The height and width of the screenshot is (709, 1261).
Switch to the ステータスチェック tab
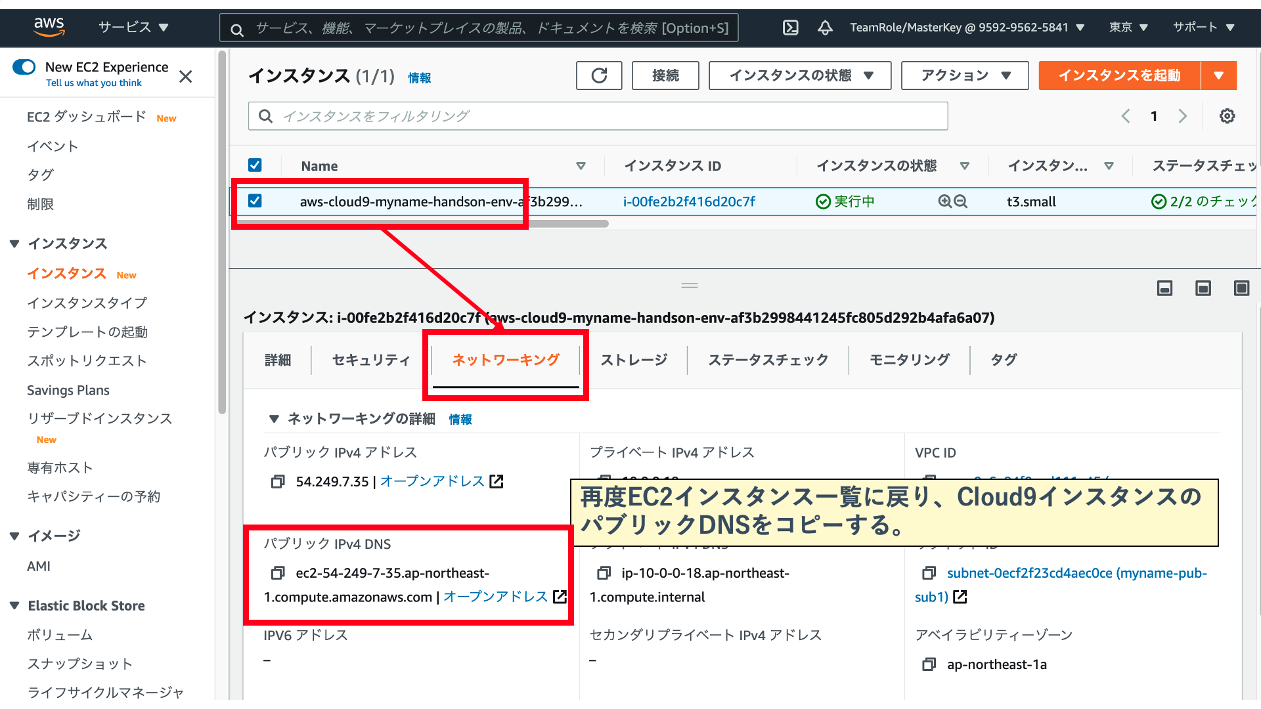tap(768, 360)
